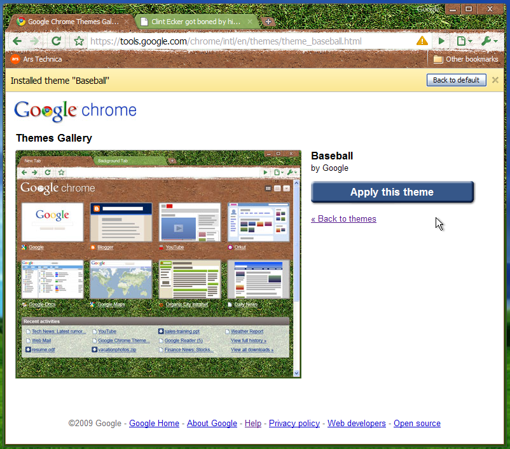The width and height of the screenshot is (510, 449).
Task: Maximize the Chrome window
Action: (x=469, y=9)
